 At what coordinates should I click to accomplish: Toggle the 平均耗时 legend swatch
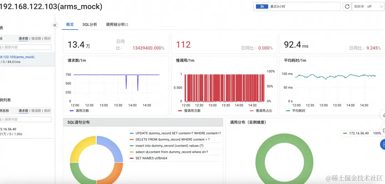pos(288,110)
